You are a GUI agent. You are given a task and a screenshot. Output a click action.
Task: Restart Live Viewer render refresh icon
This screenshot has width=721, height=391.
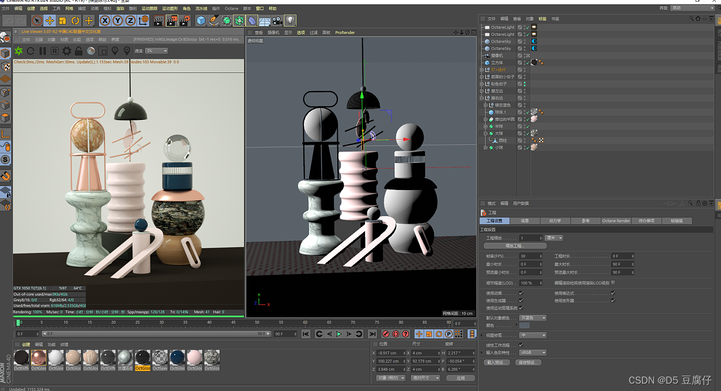coord(31,51)
